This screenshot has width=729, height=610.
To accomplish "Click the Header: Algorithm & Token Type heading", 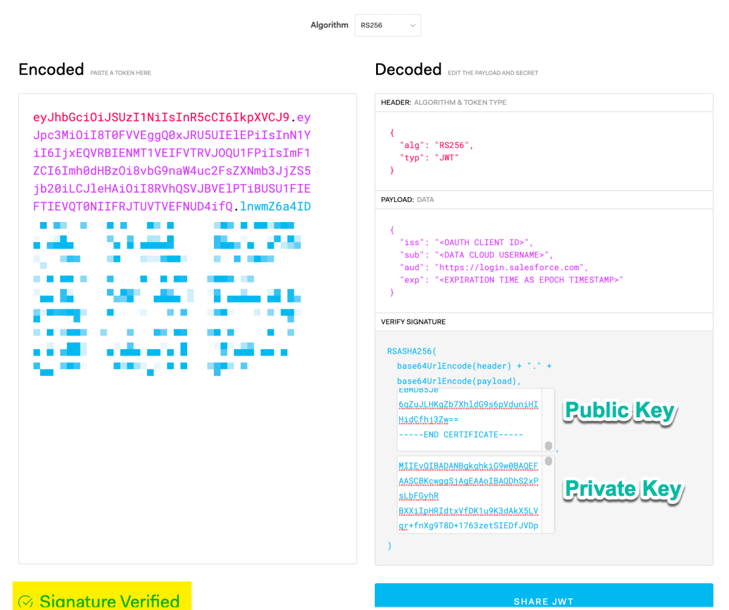I will [444, 102].
